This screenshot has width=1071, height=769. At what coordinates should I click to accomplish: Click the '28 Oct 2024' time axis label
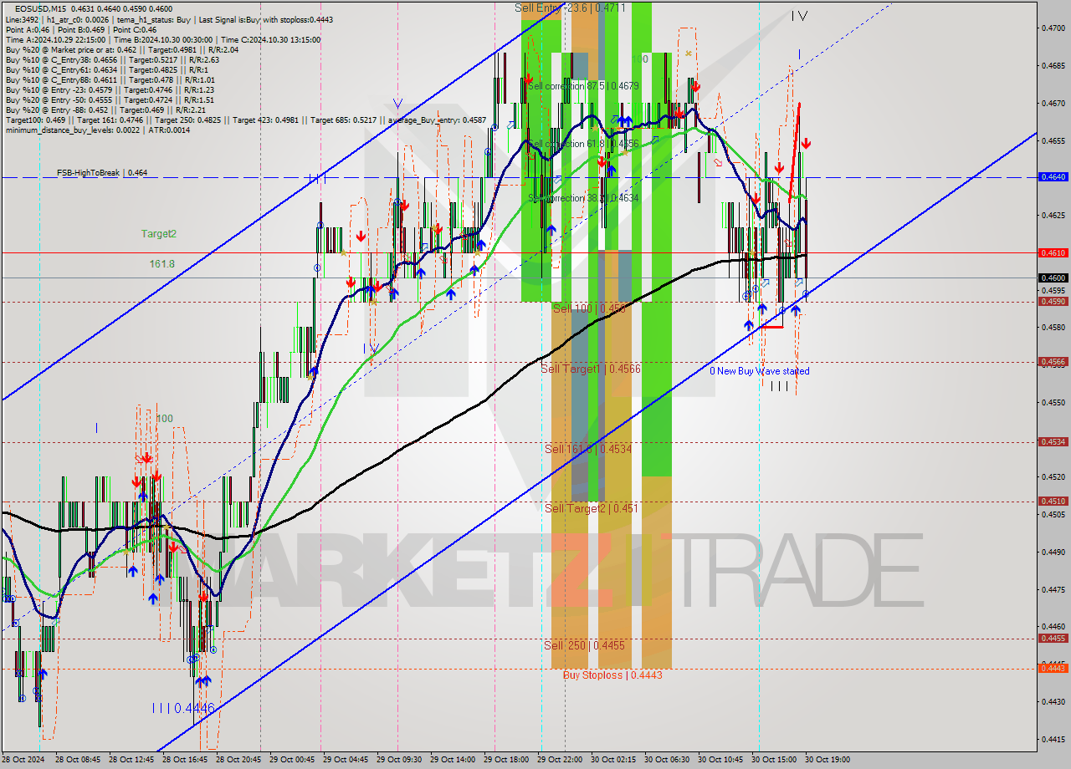pyautogui.click(x=23, y=760)
